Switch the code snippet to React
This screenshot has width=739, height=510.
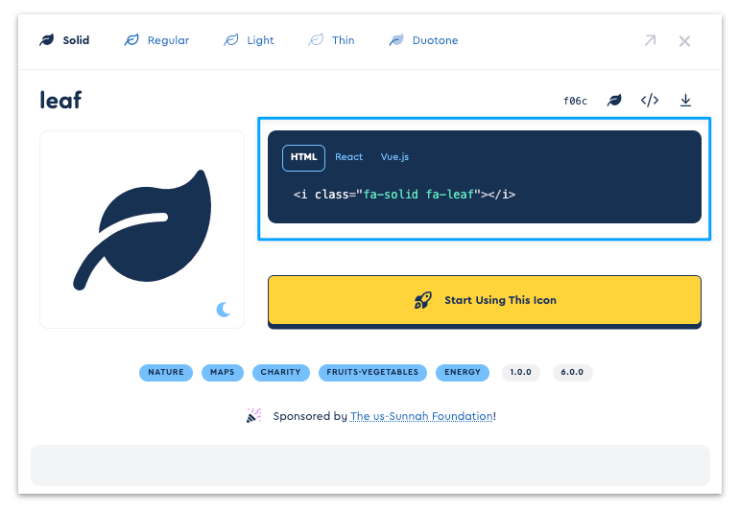(348, 157)
